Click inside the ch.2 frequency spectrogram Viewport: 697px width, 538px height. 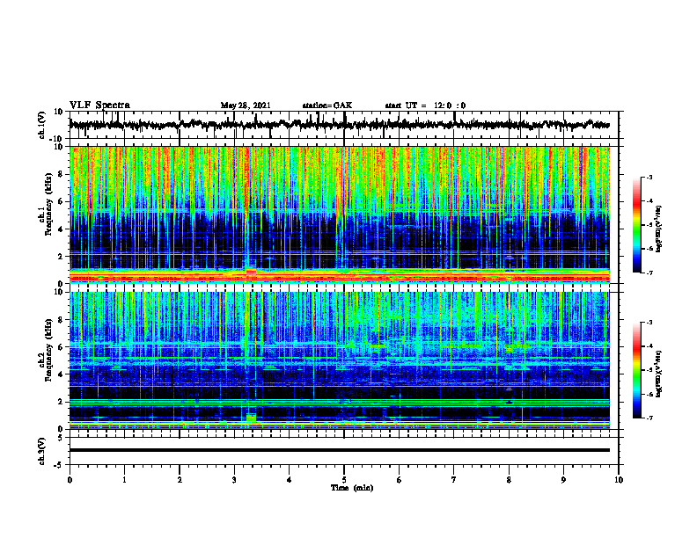pyautogui.click(x=340, y=360)
